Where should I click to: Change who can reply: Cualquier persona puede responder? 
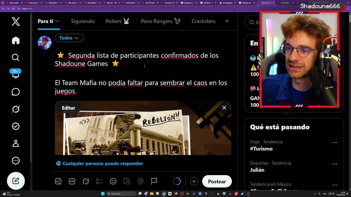[x=100, y=163]
